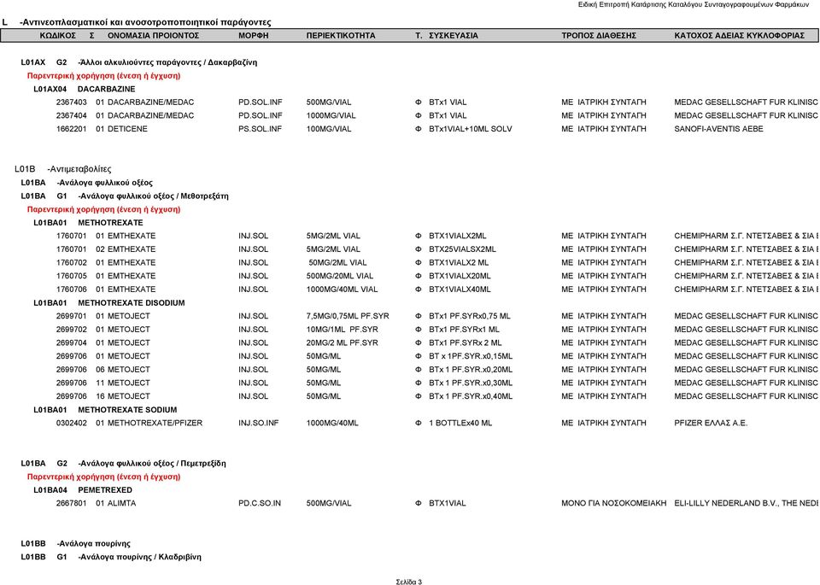Select the heading 'Αντινεοπλασματικοί και ανοσοτροποποιητικοί παράγοντες'
Screen dimensions: 820x585
[145, 22]
